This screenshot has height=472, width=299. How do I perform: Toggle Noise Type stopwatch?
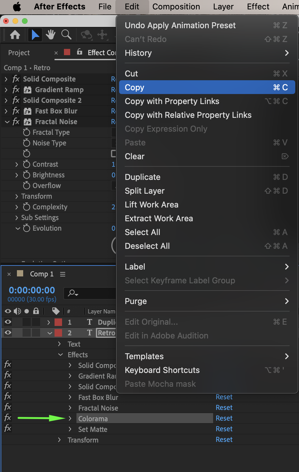point(27,143)
